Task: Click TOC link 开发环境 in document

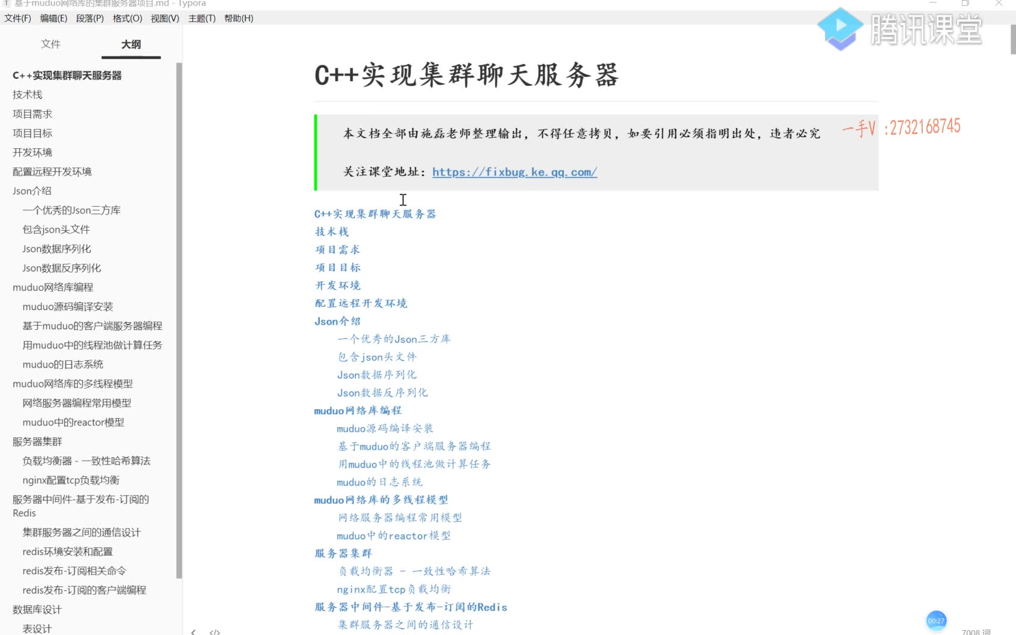Action: 337,286
